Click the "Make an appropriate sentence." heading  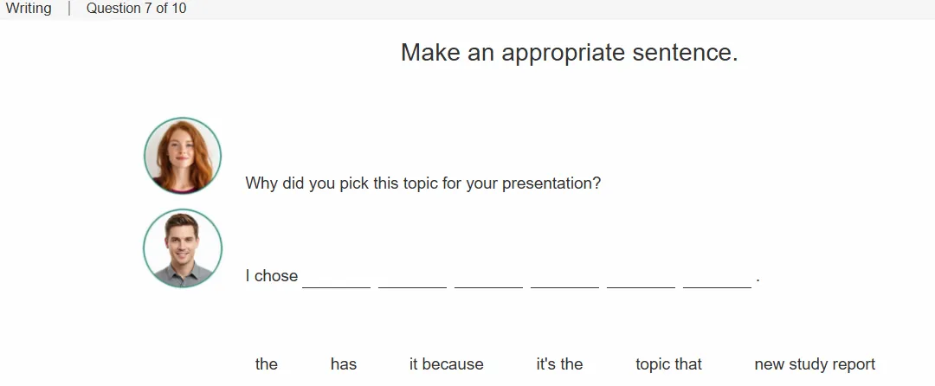click(x=570, y=53)
